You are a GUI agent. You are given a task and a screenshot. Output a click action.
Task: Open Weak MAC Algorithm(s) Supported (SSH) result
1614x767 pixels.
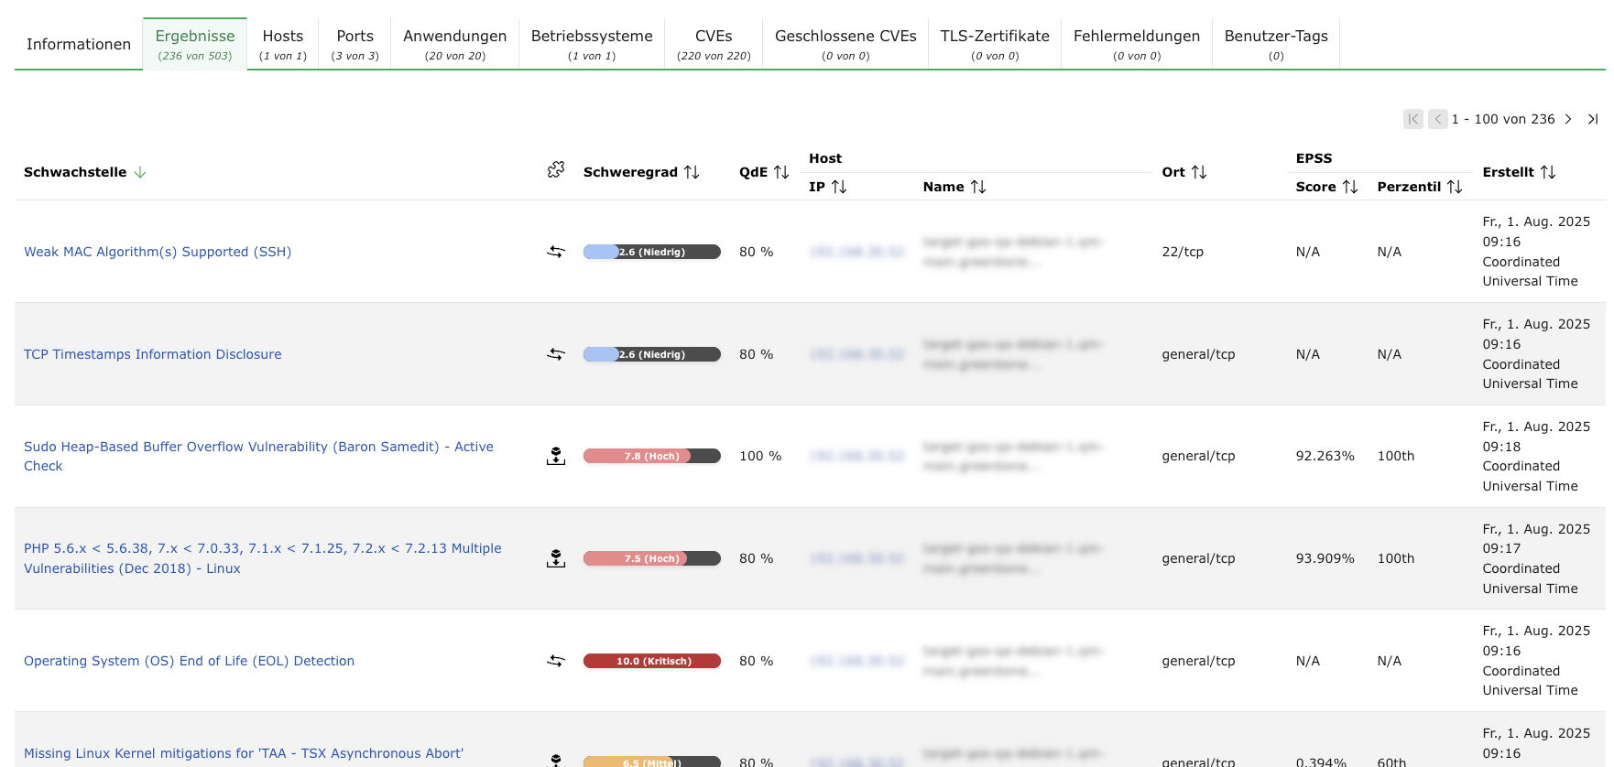click(158, 252)
